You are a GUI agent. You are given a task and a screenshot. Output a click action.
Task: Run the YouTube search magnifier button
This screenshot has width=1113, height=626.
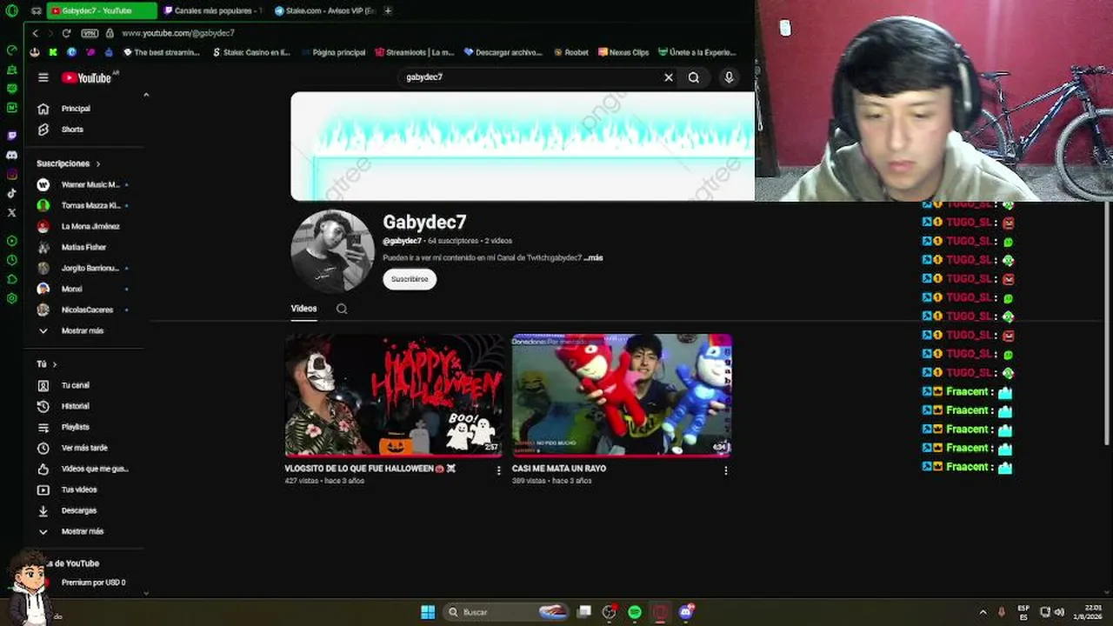click(694, 77)
